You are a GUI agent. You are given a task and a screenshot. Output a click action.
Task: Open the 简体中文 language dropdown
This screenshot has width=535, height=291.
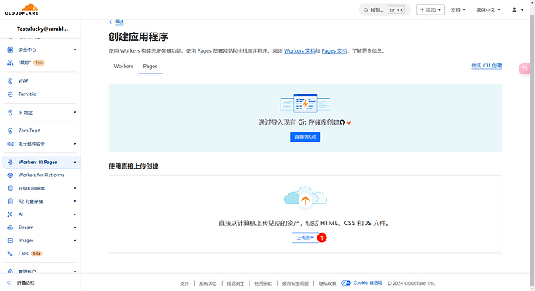[x=488, y=10]
